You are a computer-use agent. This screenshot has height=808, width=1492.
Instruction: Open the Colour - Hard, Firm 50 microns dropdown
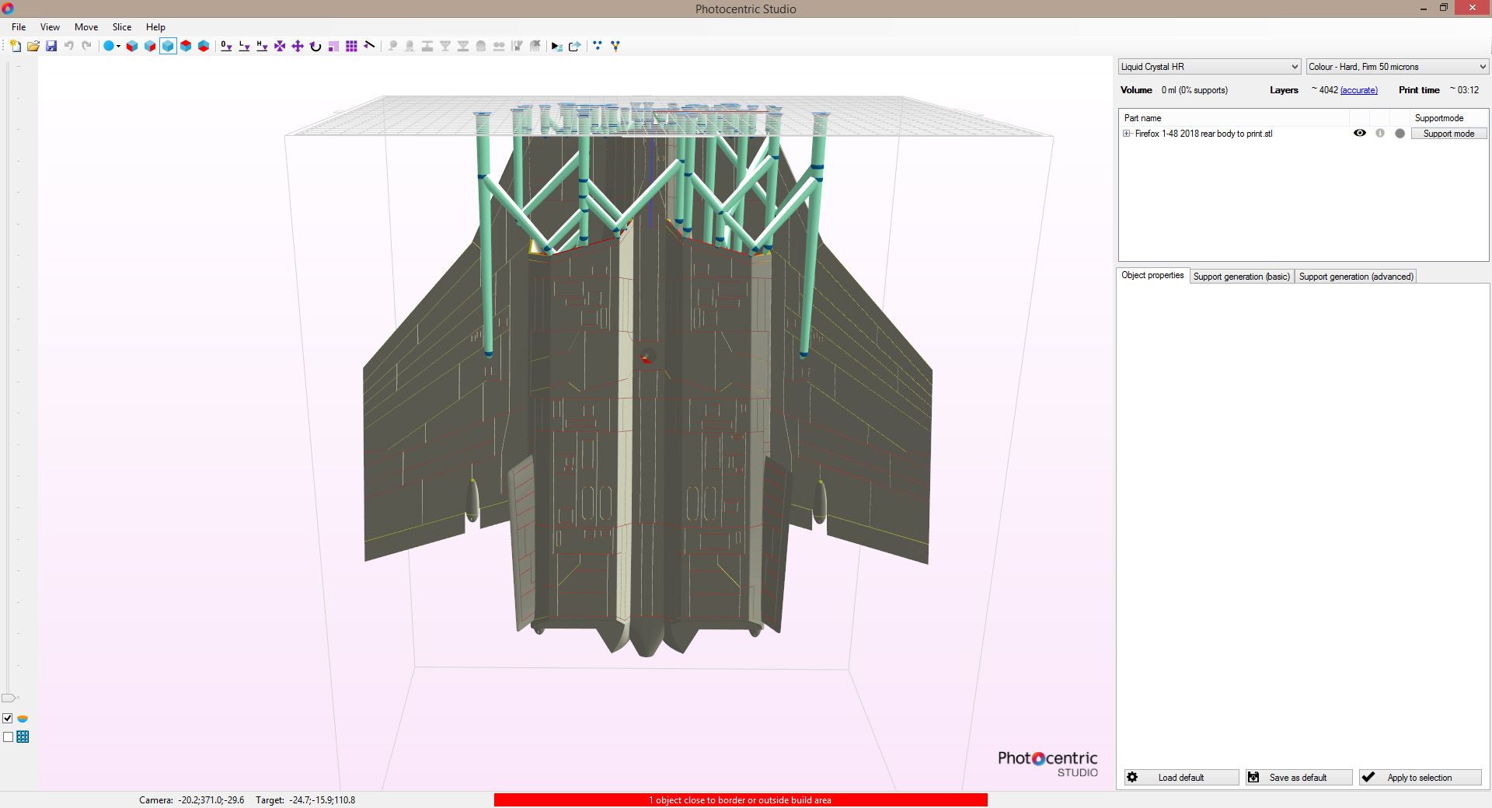point(1397,67)
